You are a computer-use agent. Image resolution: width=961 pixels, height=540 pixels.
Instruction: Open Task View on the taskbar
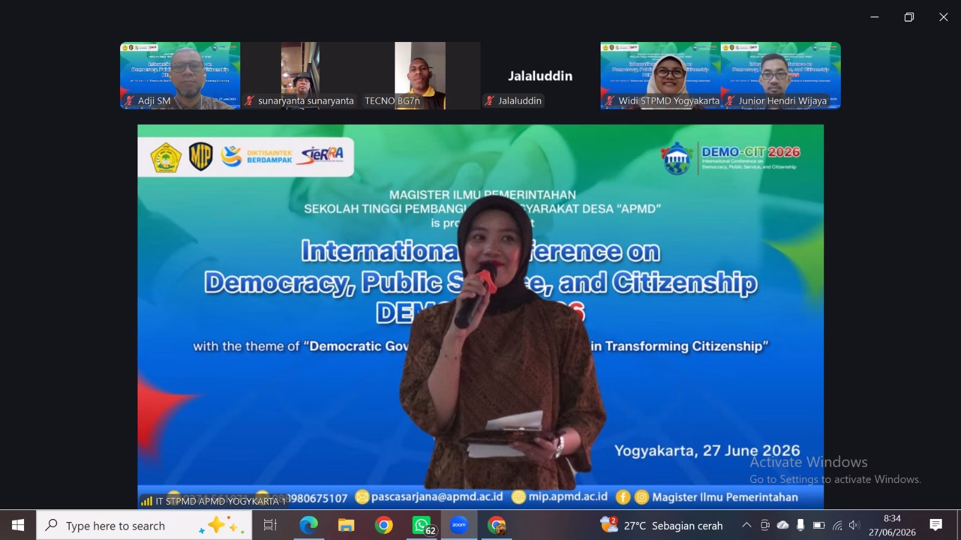click(x=270, y=526)
